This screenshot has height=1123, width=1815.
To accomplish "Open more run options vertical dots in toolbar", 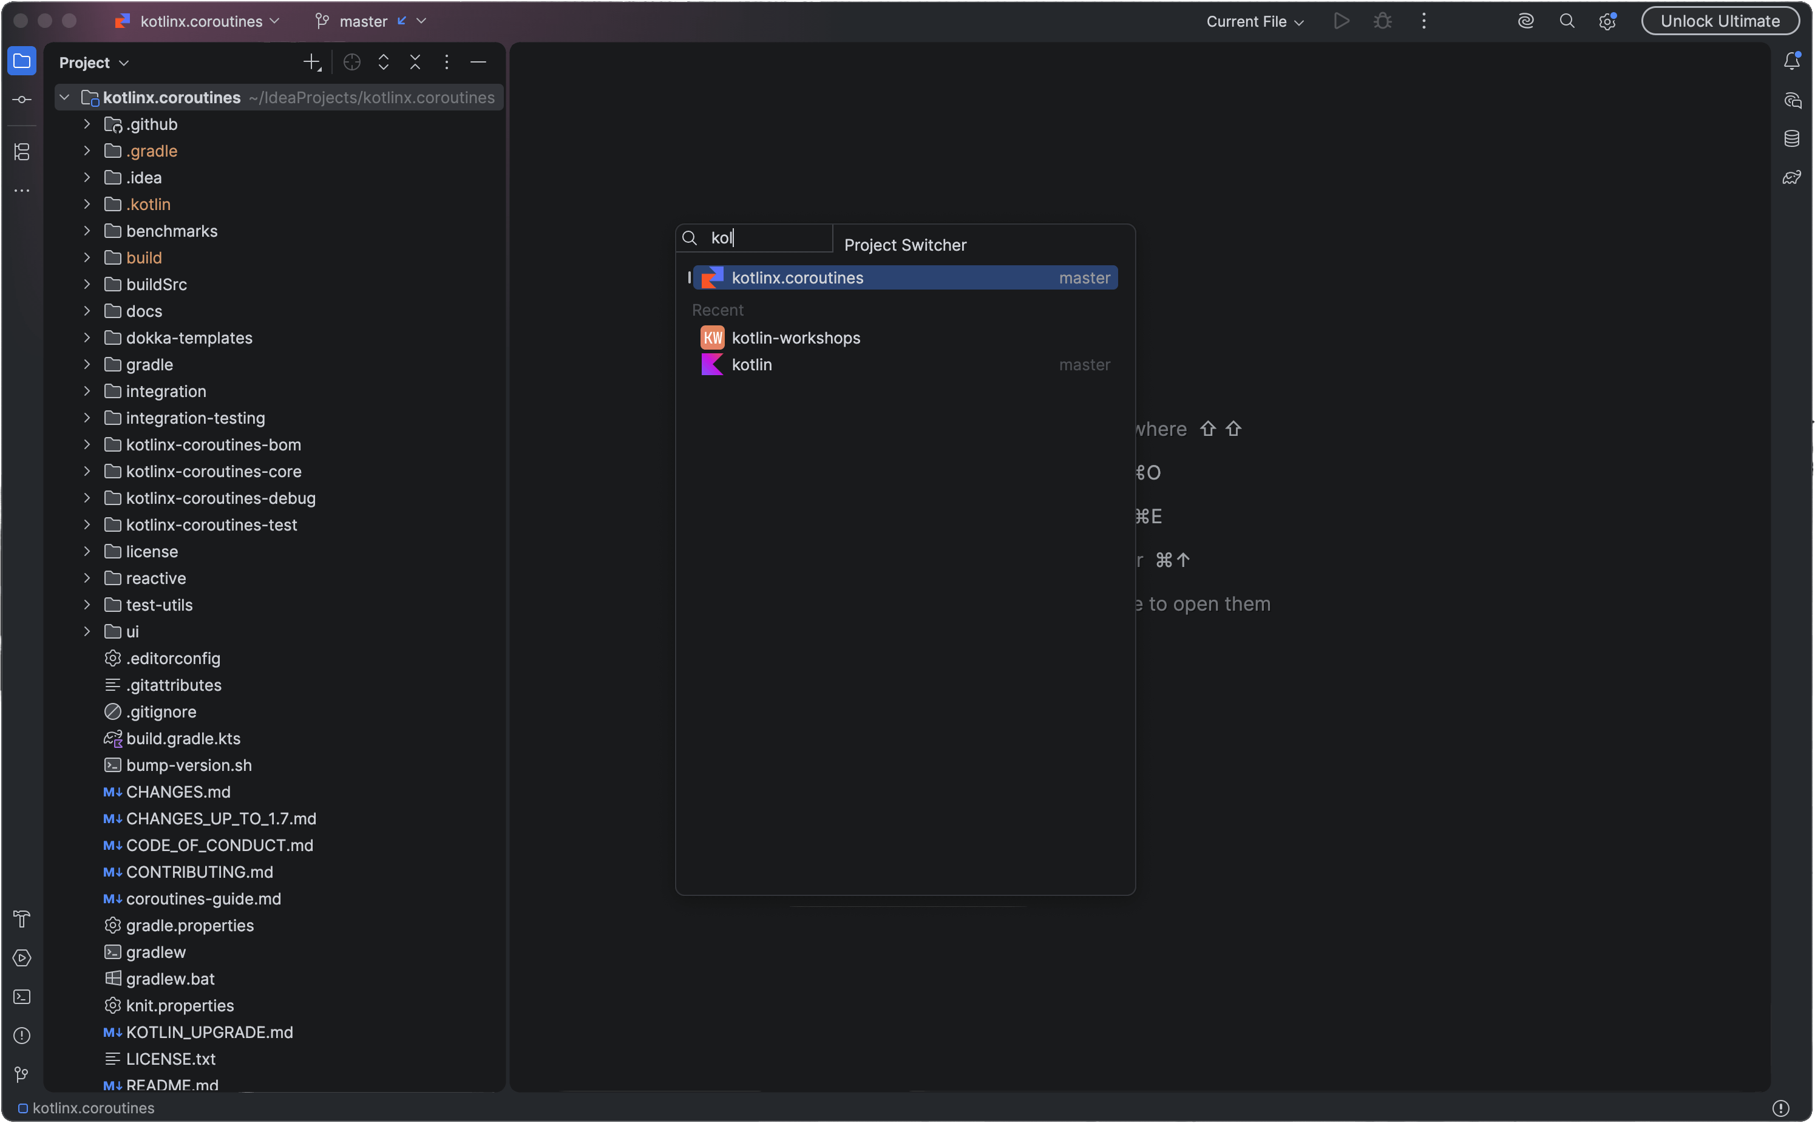I will pos(1423,21).
